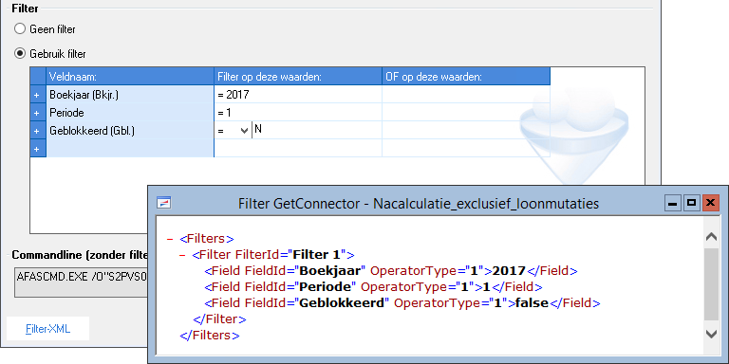Image resolution: width=729 pixels, height=364 pixels.
Task: Click the plus on the empty filter row
Action: tap(38, 149)
